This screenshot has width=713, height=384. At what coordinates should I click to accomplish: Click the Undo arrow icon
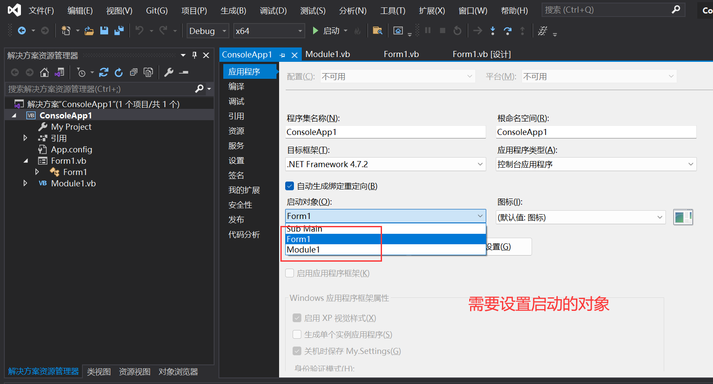click(140, 30)
